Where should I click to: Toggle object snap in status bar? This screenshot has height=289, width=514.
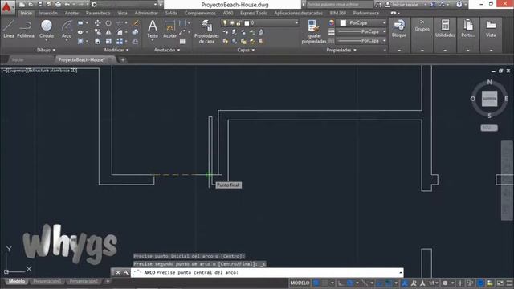(x=388, y=283)
